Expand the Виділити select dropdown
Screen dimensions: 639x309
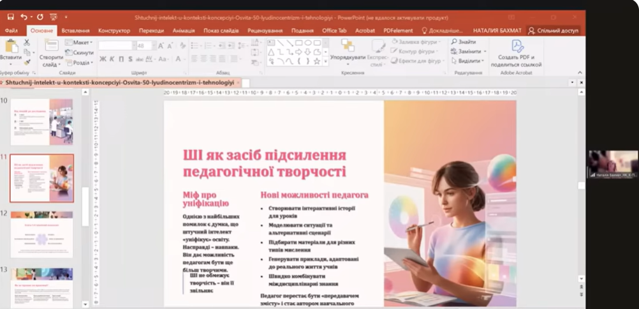(x=469, y=61)
